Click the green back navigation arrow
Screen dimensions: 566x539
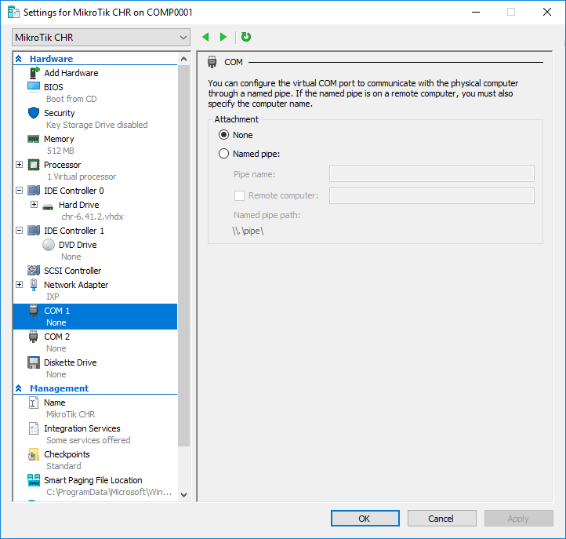(x=206, y=37)
